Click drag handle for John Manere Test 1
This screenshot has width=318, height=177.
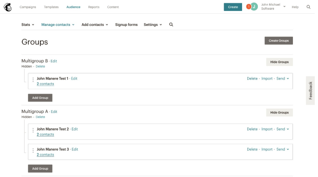[x=33, y=80]
